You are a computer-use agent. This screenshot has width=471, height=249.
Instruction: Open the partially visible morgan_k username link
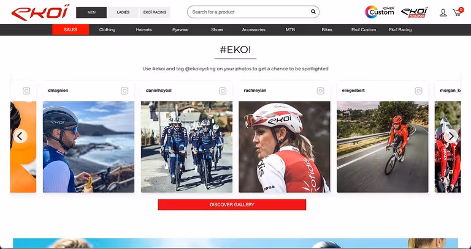tap(450, 91)
